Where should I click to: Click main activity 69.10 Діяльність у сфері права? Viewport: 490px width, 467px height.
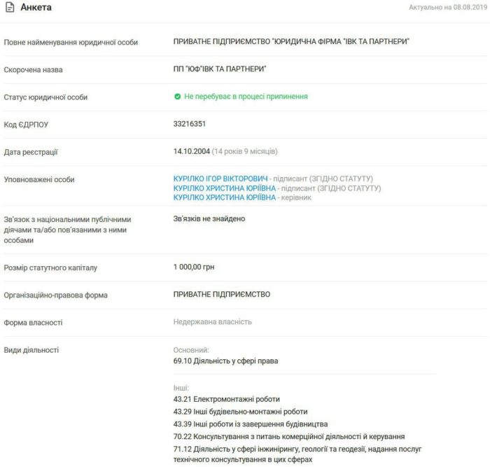click(x=225, y=361)
